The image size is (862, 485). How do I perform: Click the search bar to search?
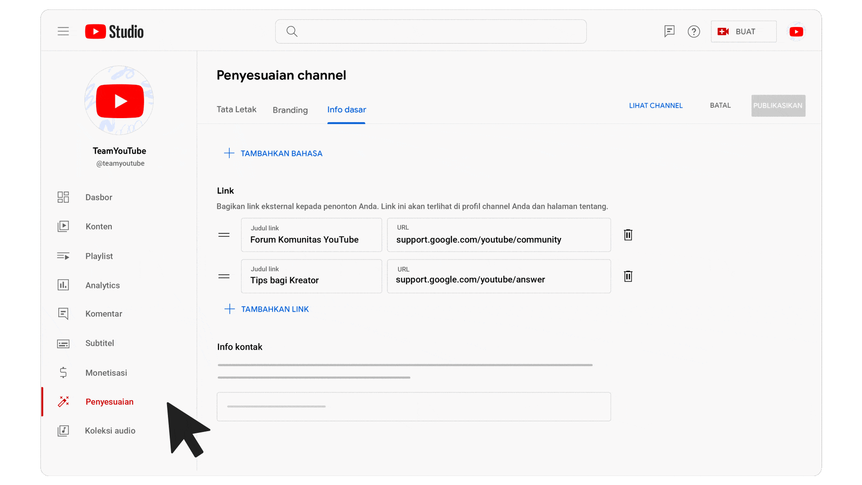[x=431, y=31]
